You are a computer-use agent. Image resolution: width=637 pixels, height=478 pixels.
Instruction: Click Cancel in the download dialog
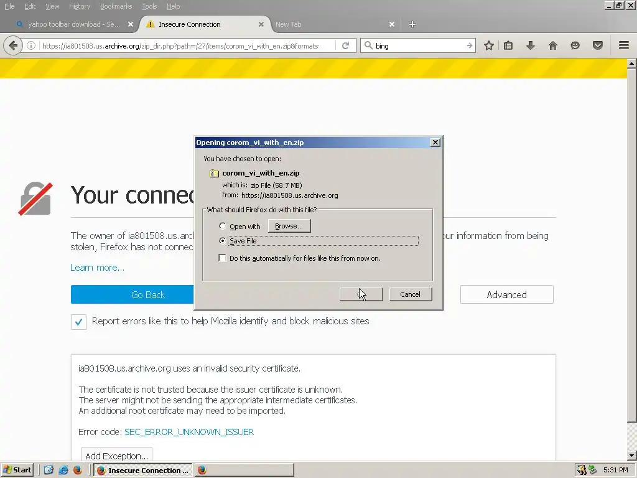pyautogui.click(x=411, y=294)
